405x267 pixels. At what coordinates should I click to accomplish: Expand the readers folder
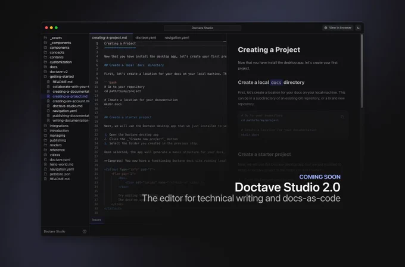point(55,145)
